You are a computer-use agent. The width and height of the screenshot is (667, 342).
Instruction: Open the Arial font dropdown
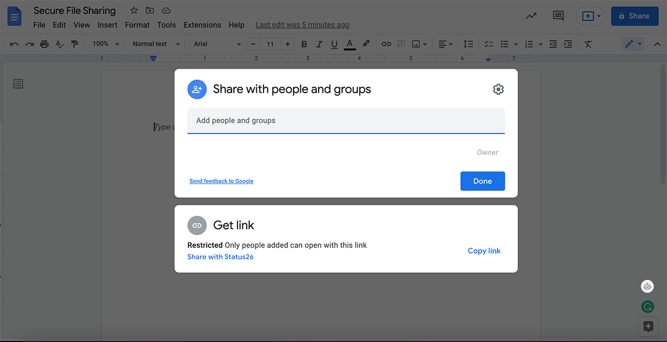point(217,44)
